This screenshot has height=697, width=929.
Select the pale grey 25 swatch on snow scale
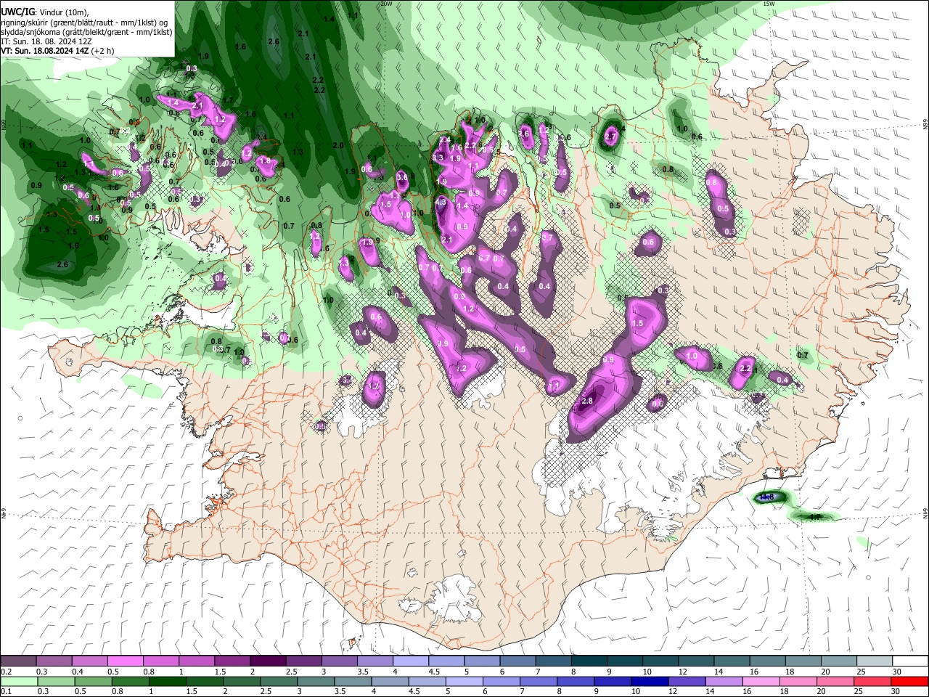(x=875, y=661)
